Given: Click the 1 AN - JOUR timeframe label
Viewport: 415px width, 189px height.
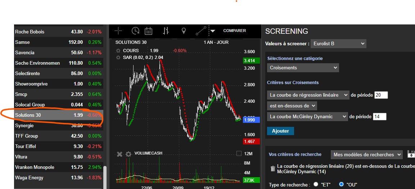Looking at the screenshot, I should (x=216, y=42).
